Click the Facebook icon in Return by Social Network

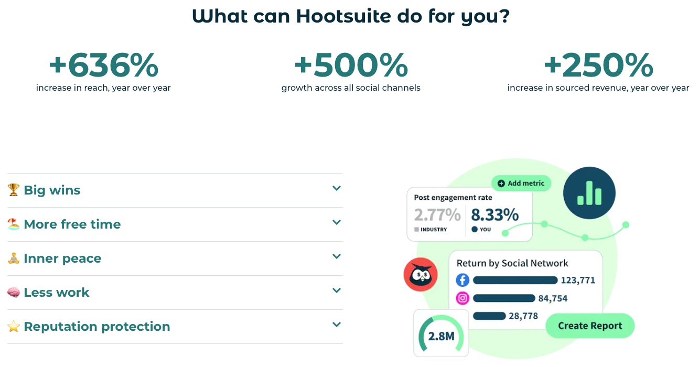pos(462,280)
